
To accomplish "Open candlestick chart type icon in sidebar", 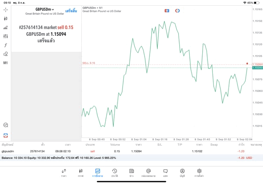I will (x=5, y=19).
